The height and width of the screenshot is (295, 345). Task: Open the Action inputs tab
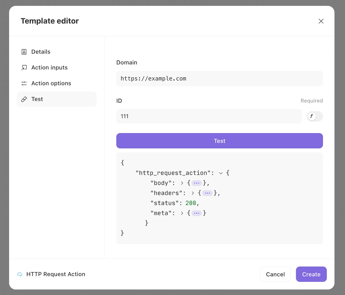coord(49,68)
